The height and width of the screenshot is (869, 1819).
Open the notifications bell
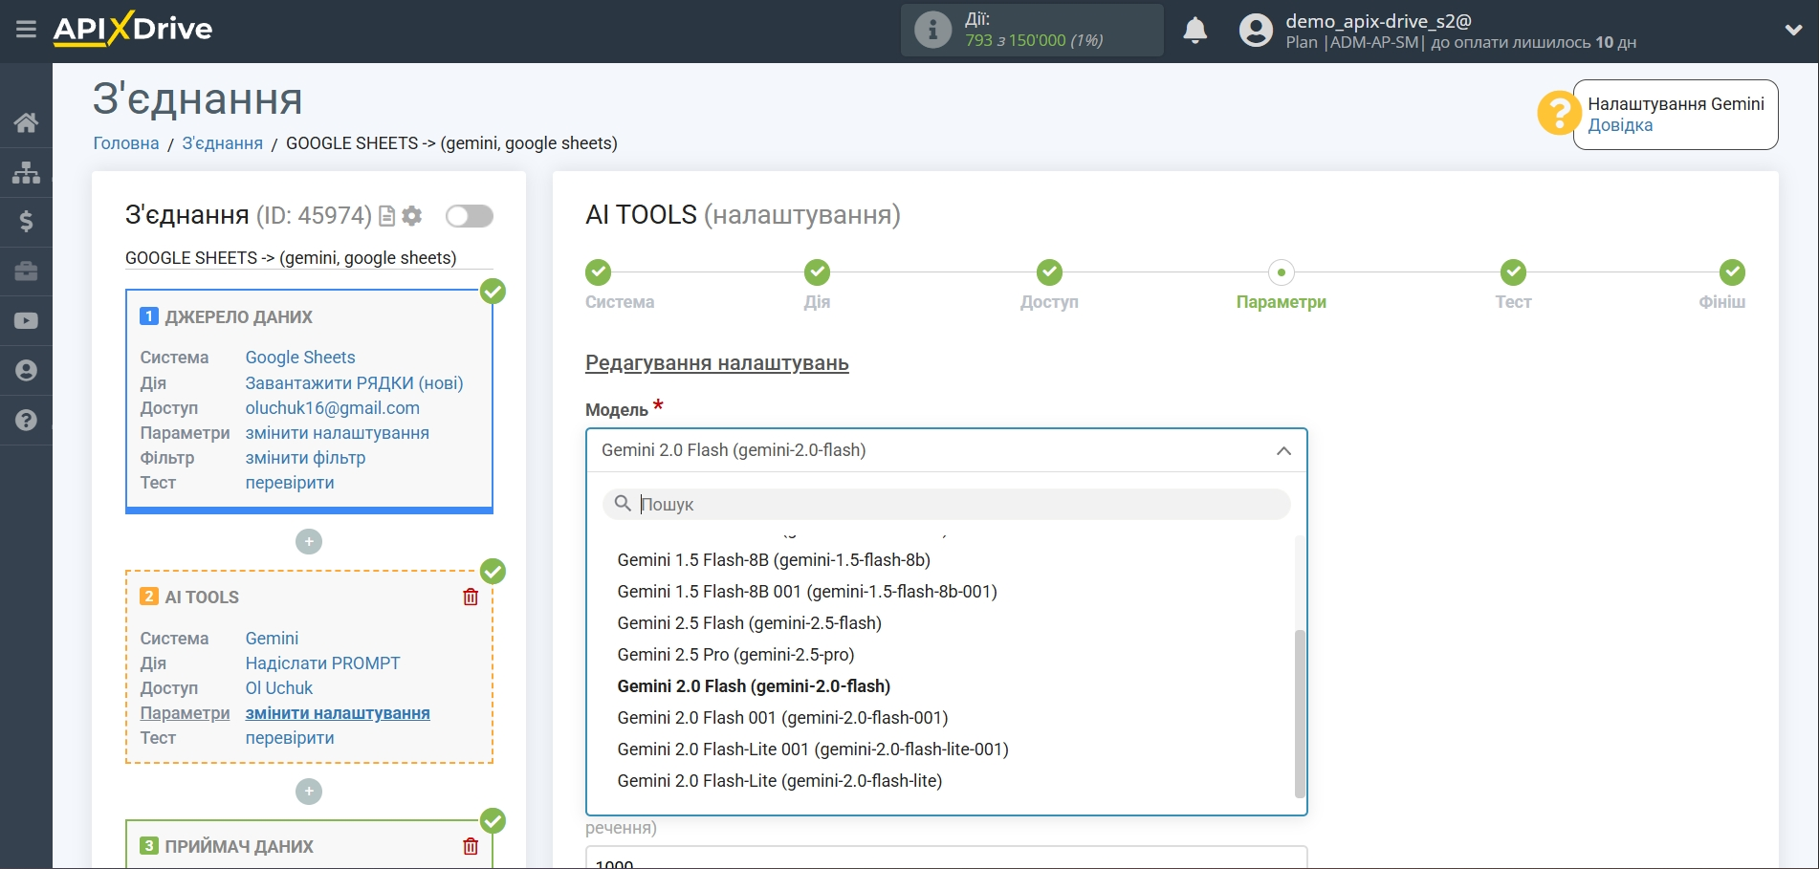click(1194, 31)
